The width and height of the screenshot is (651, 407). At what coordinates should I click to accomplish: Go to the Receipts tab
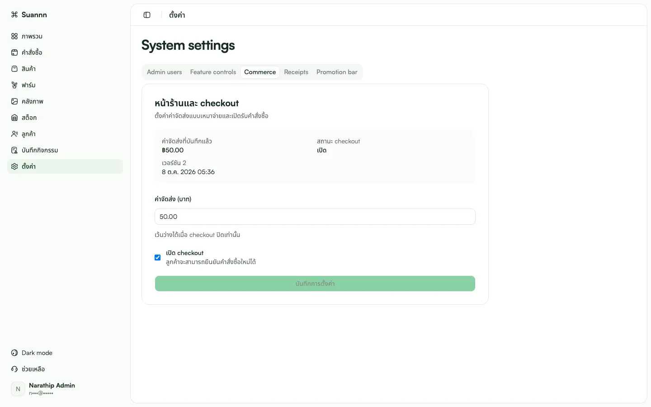pos(296,72)
